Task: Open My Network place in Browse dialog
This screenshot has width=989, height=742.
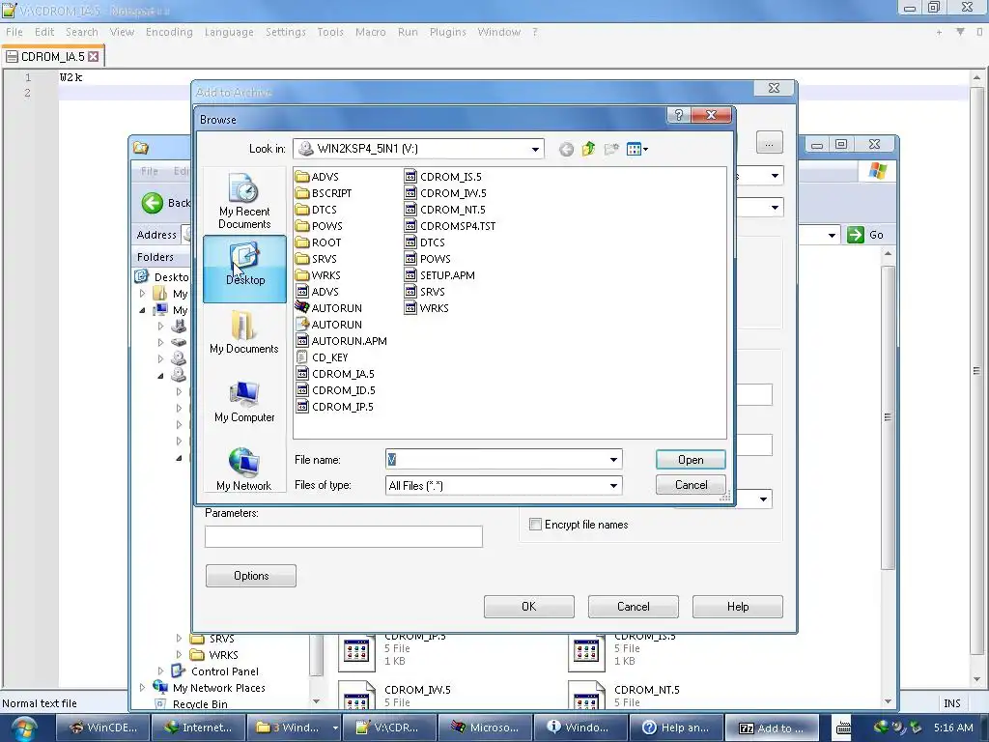Action: tap(244, 470)
